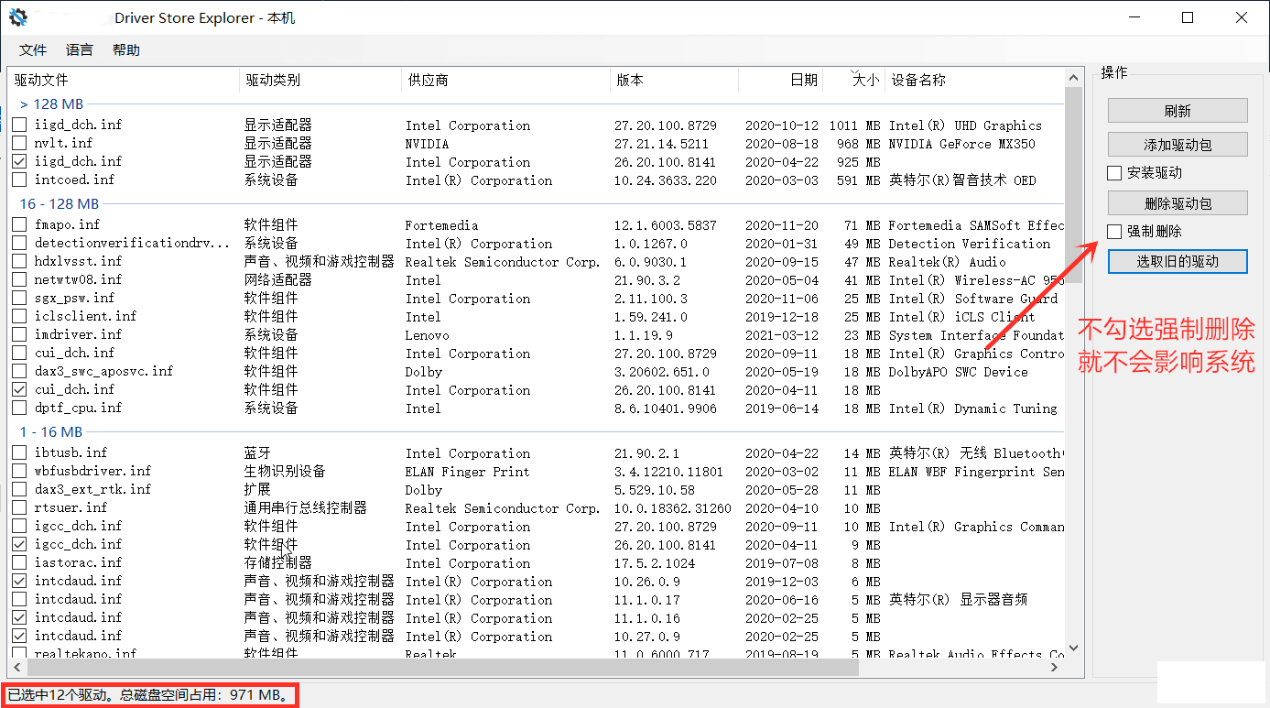Image resolution: width=1270 pixels, height=708 pixels.
Task: Sort by 供应商 column header
Action: (505, 81)
